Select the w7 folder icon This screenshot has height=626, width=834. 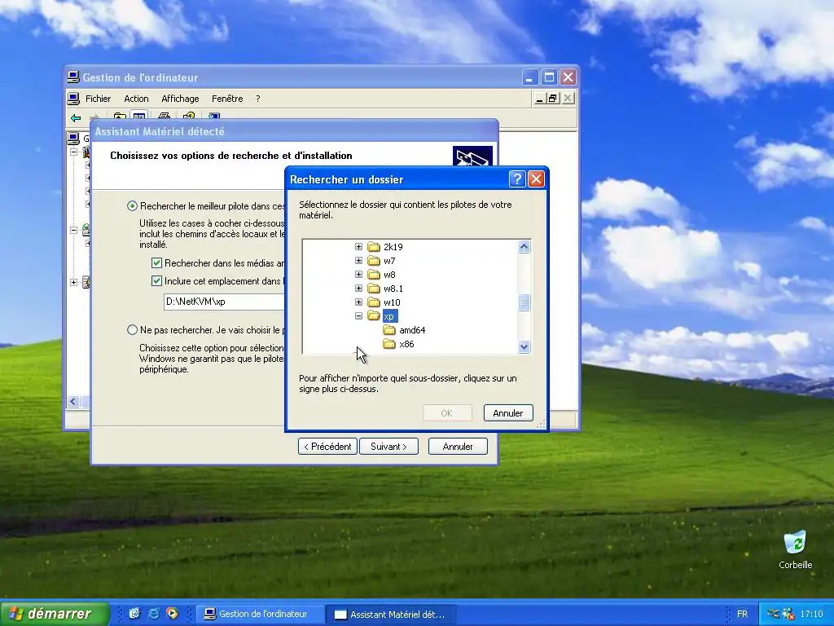point(374,260)
